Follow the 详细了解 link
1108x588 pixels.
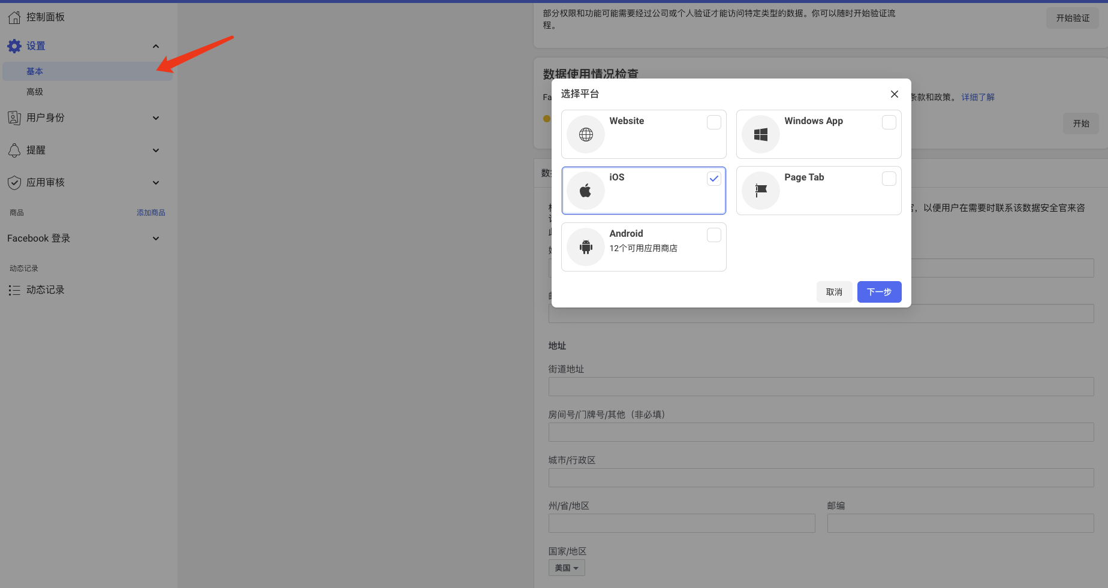978,97
